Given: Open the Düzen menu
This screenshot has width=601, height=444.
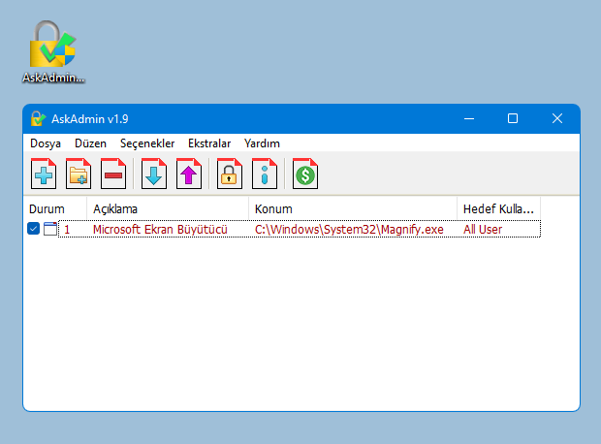Looking at the screenshot, I should tap(90, 143).
